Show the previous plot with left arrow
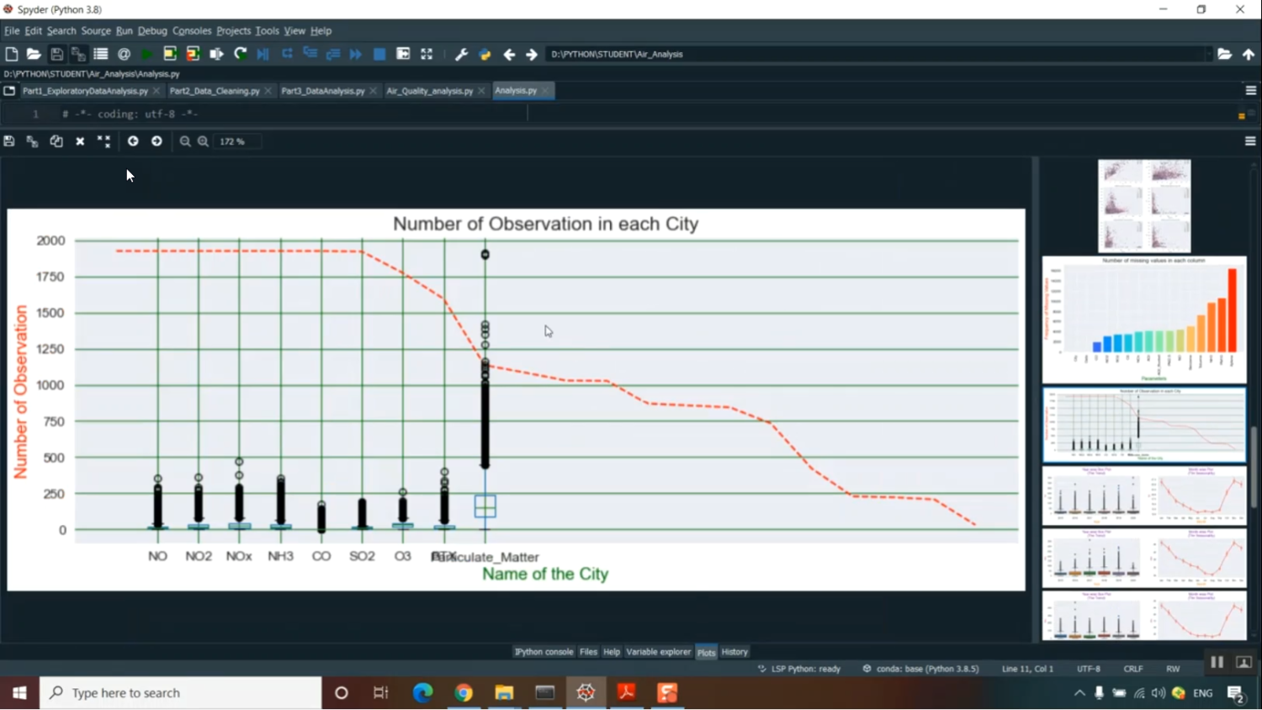 133,141
